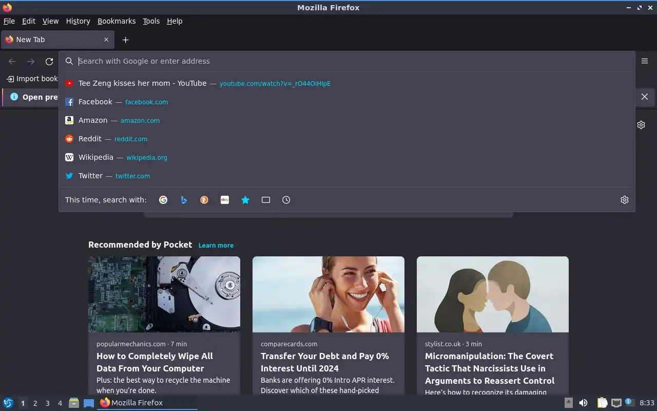This screenshot has height=411, width=657.
Task: Click the forward navigation arrow
Action: tap(31, 61)
